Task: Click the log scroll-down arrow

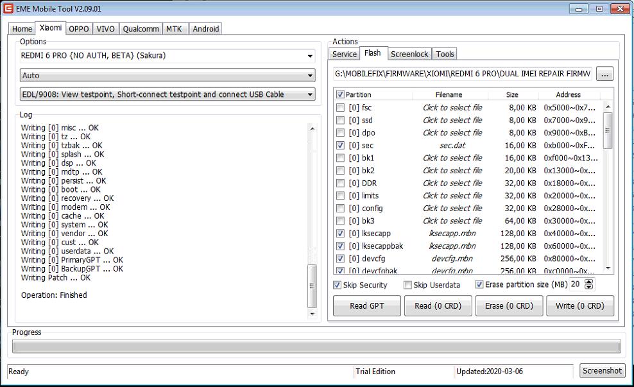Action: 313,314
